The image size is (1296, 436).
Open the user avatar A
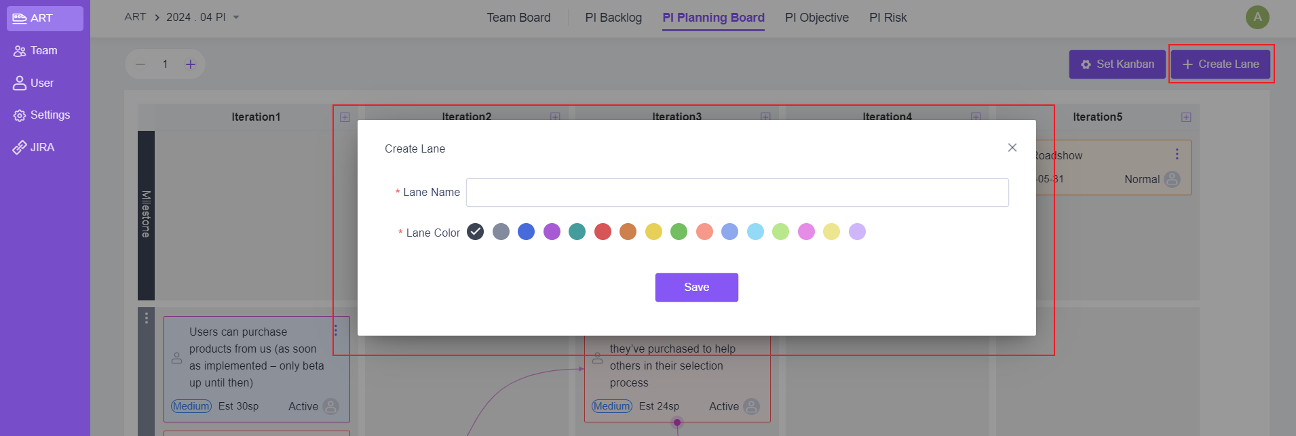[x=1257, y=18]
